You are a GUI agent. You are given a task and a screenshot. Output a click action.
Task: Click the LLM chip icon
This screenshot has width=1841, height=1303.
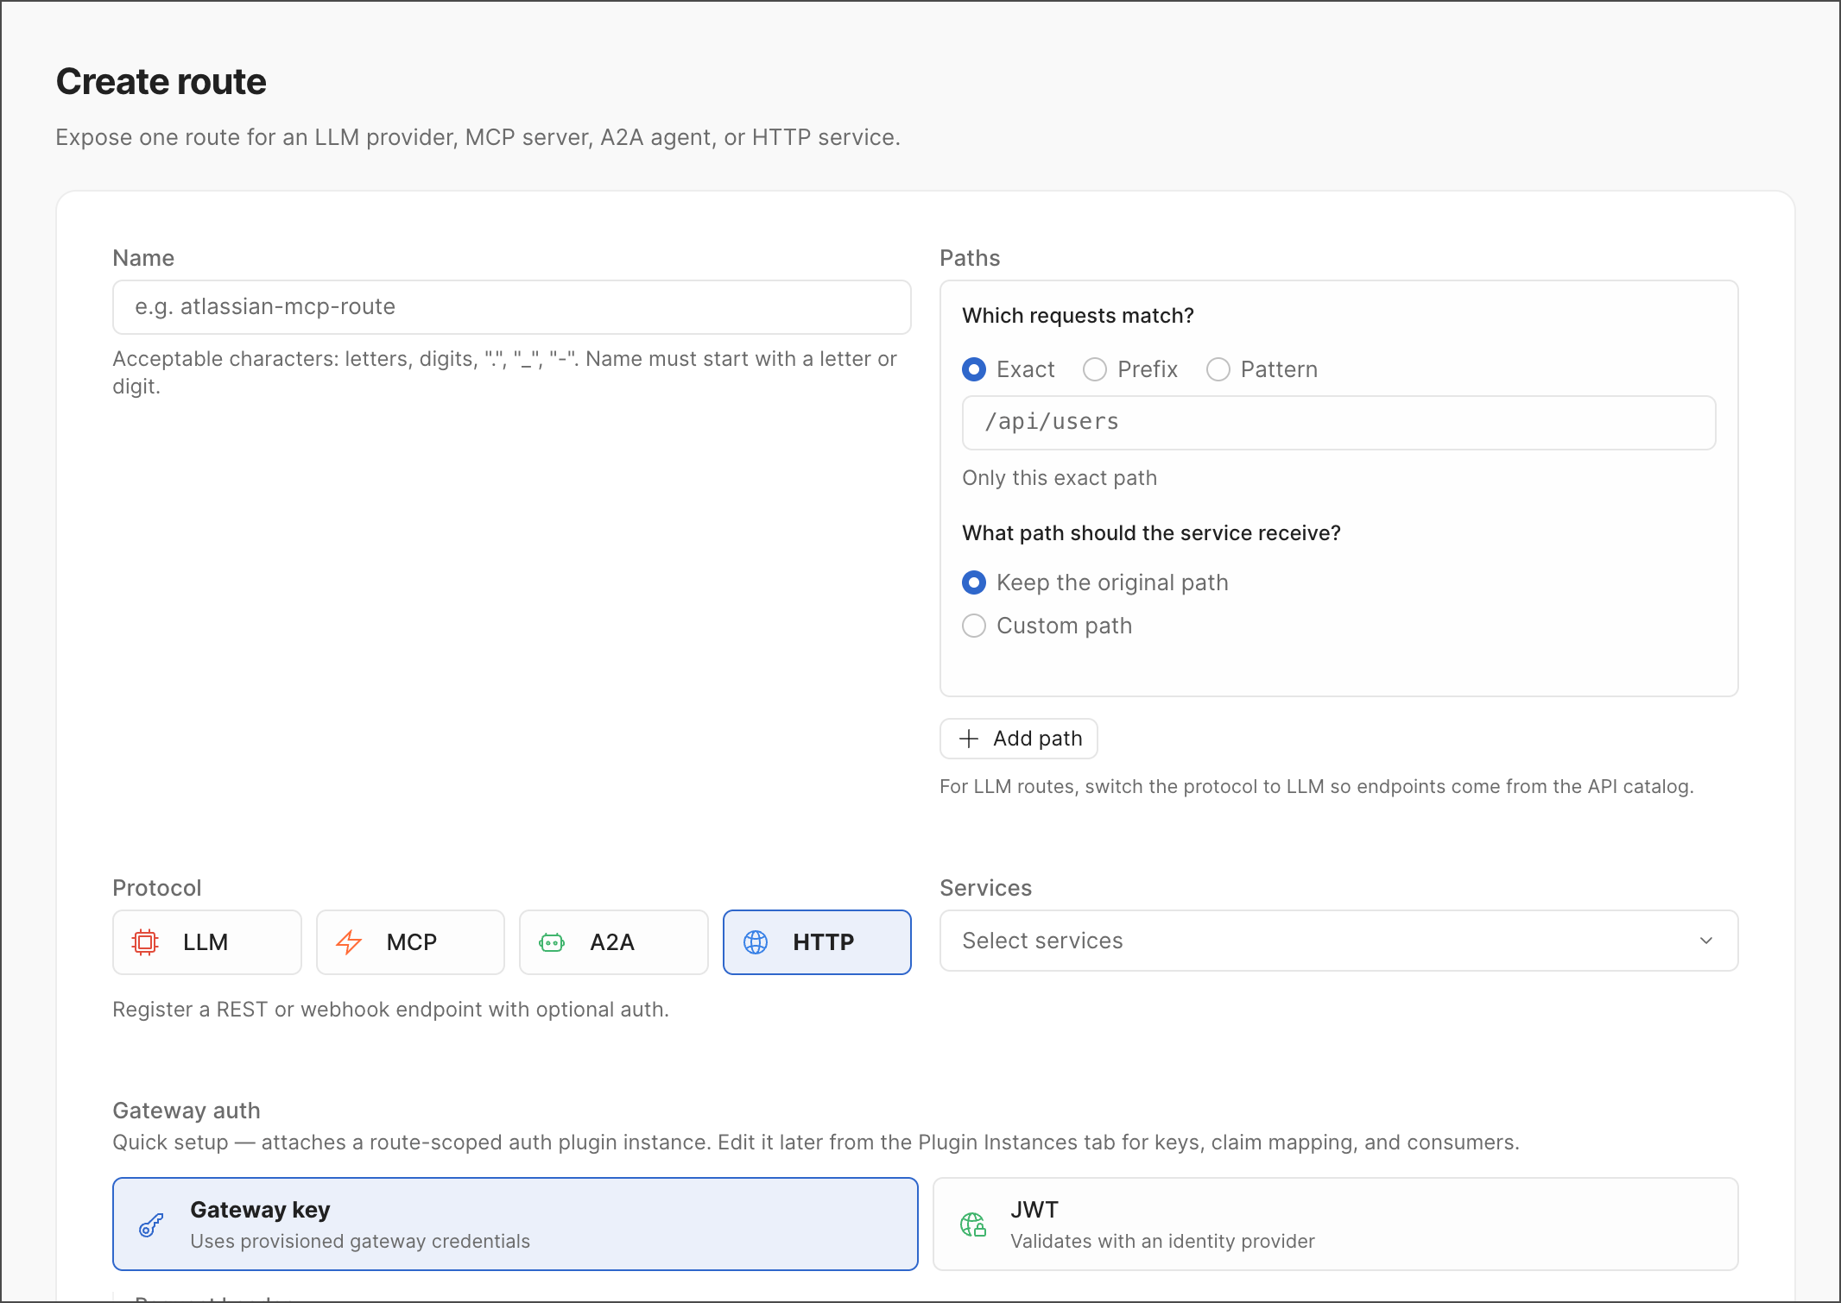[x=145, y=942]
